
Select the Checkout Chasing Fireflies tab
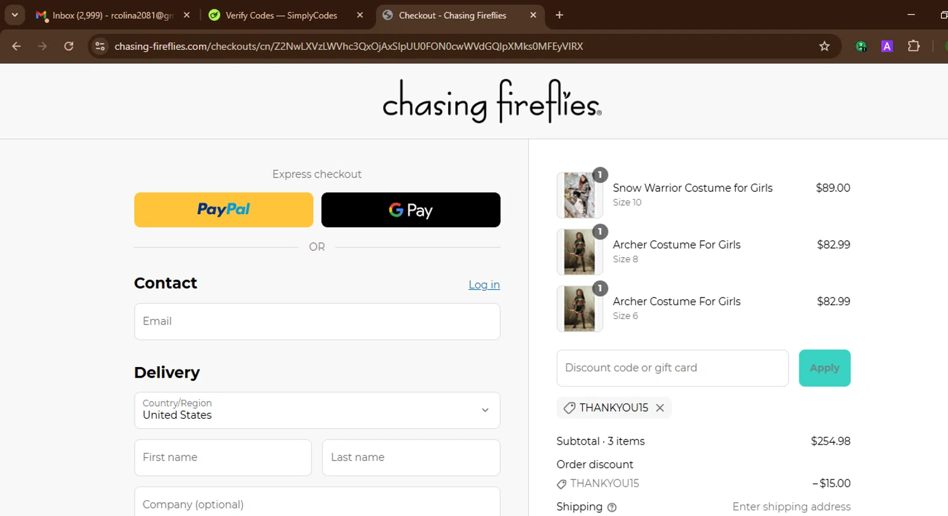(453, 15)
